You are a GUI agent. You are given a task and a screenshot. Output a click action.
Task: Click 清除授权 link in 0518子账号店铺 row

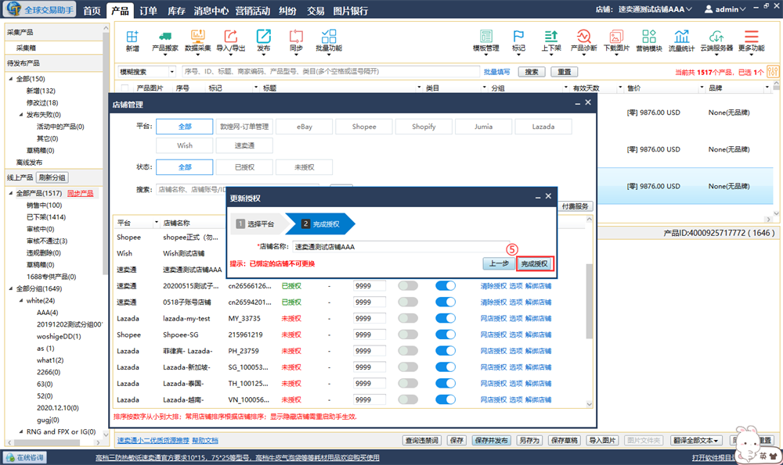pyautogui.click(x=493, y=302)
